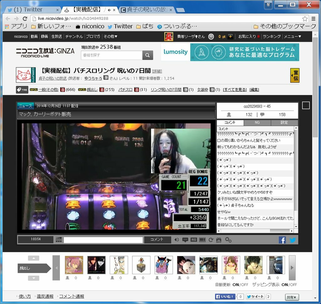
Task: Open the メニュー dropdown in top bar
Action: click(292, 36)
